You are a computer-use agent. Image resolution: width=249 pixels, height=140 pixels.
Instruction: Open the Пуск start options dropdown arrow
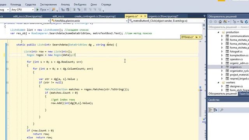pos(48,10)
